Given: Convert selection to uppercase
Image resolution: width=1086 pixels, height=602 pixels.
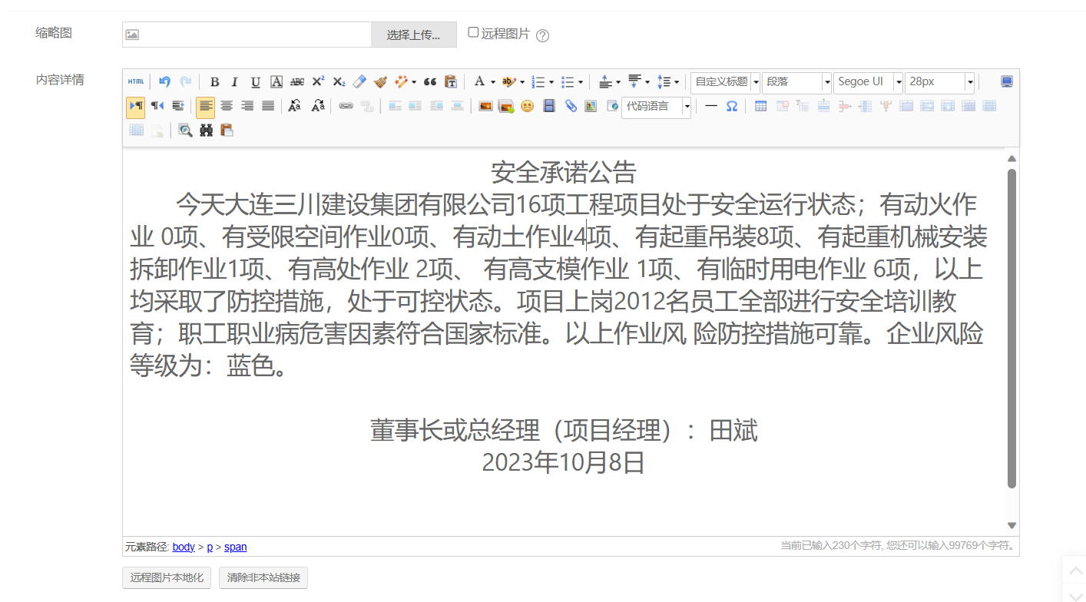Looking at the screenshot, I should pyautogui.click(x=295, y=106).
